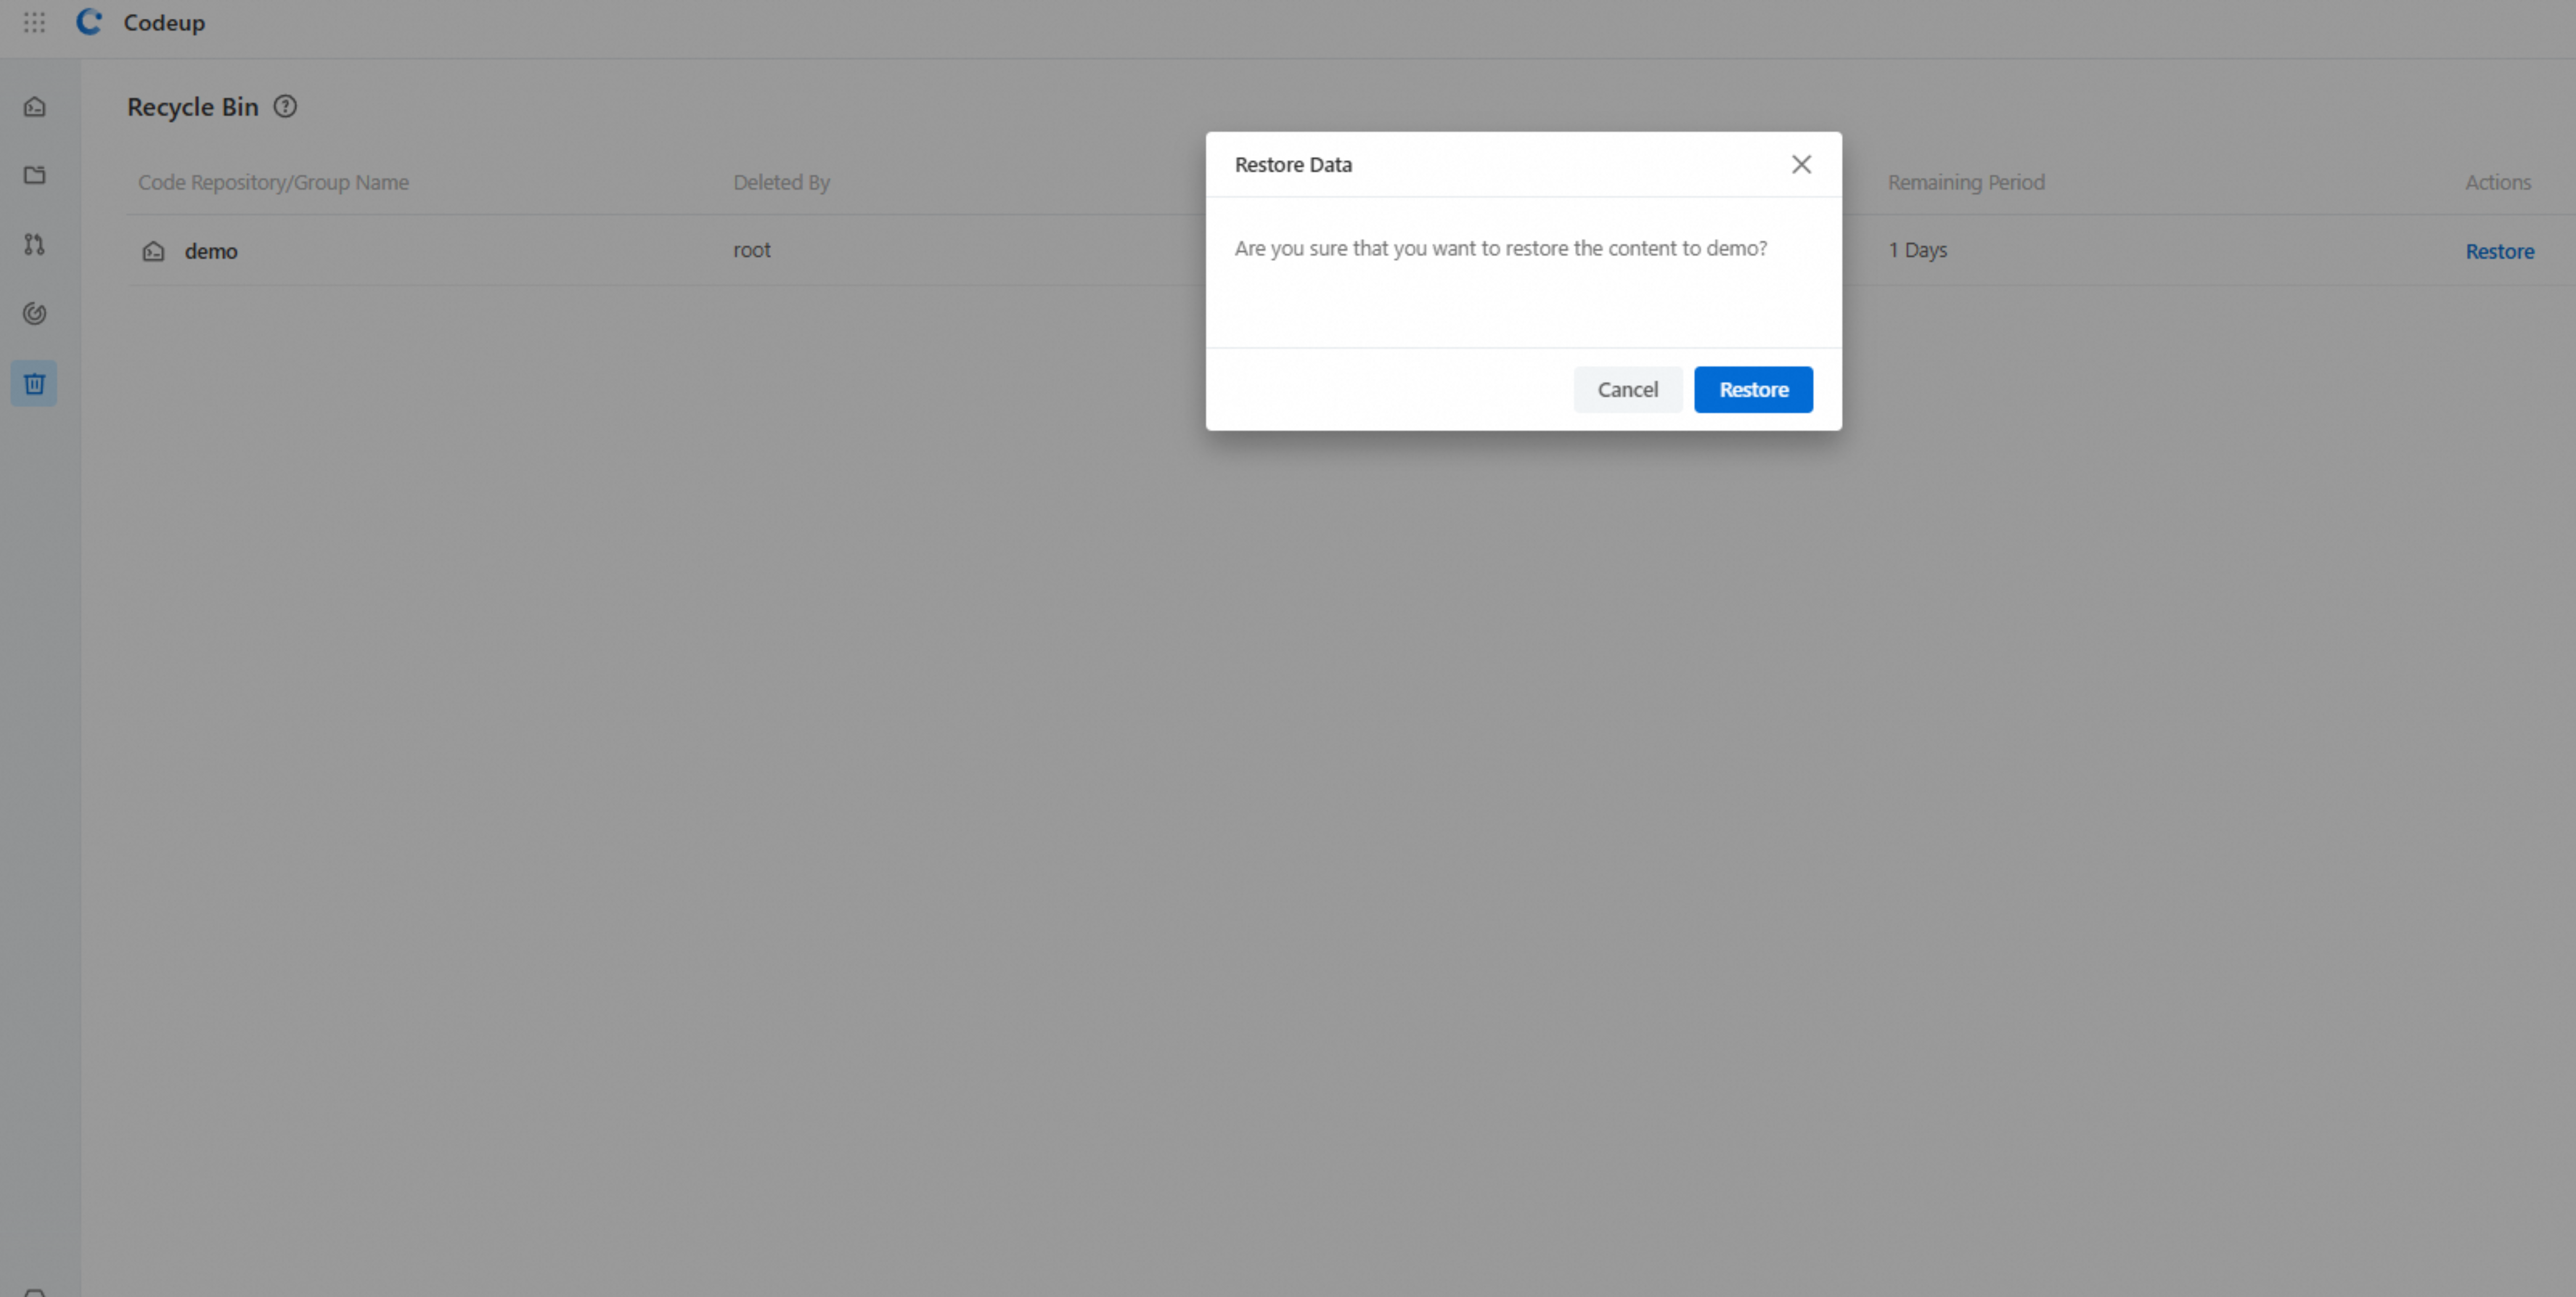2576x1297 pixels.
Task: Click the Codeup logo icon
Action: (x=89, y=22)
